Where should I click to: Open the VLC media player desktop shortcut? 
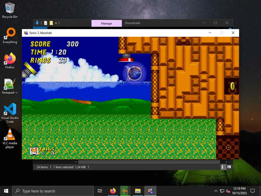point(10,139)
